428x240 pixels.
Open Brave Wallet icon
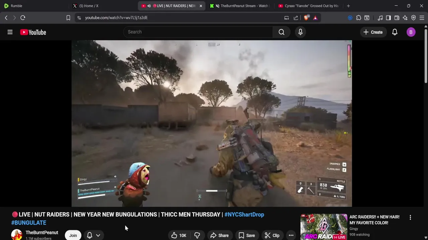tap(397, 18)
